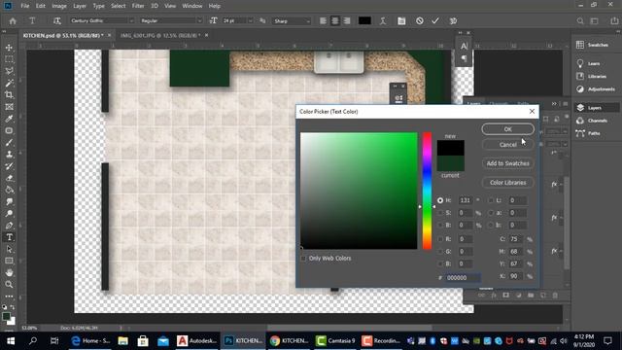Open File Explorer from taskbar
Image resolution: width=622 pixels, height=350 pixels.
123,341
